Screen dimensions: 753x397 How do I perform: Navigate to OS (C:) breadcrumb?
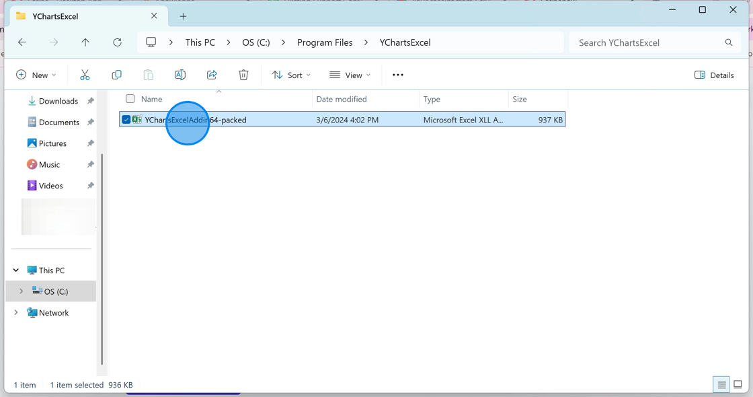256,42
